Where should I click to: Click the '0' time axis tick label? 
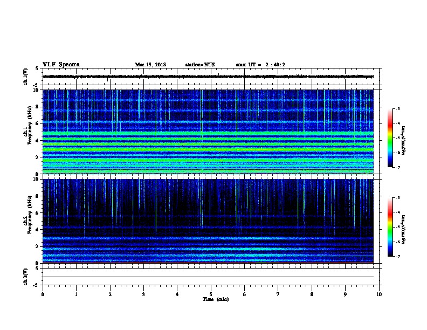tap(43, 294)
